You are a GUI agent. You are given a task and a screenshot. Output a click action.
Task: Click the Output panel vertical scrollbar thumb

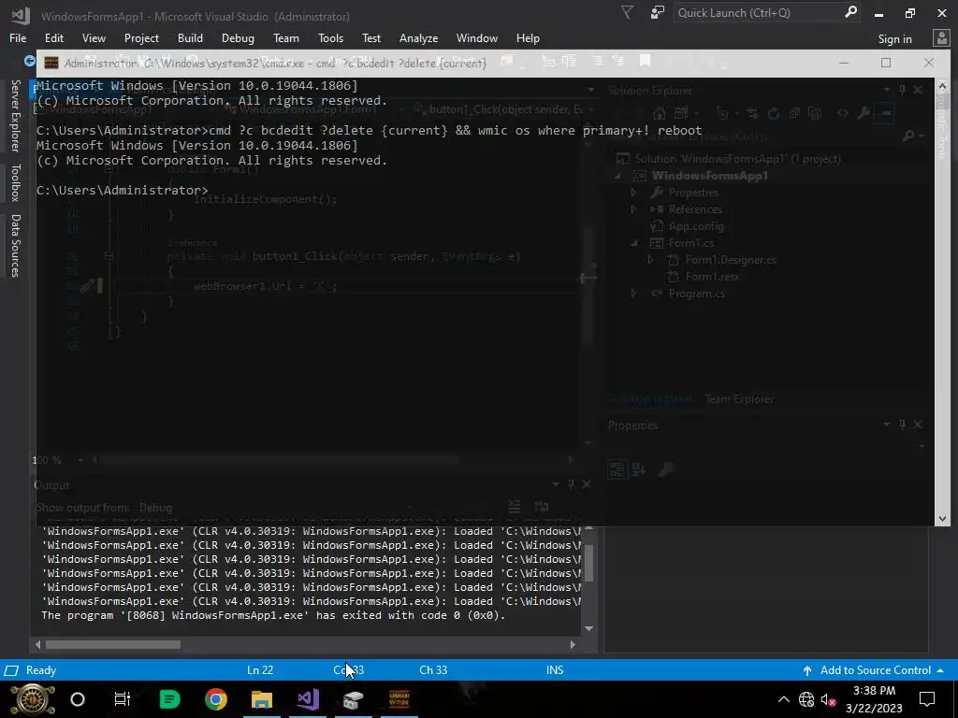[589, 562]
